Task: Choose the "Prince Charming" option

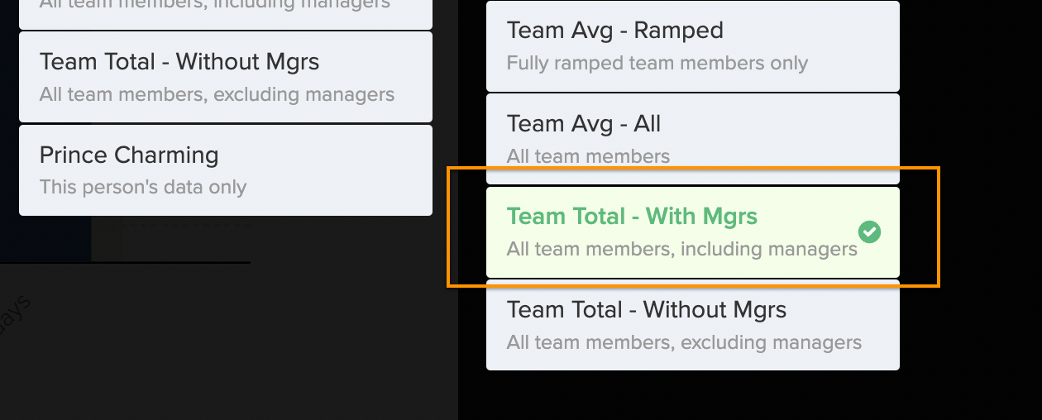Action: (226, 170)
